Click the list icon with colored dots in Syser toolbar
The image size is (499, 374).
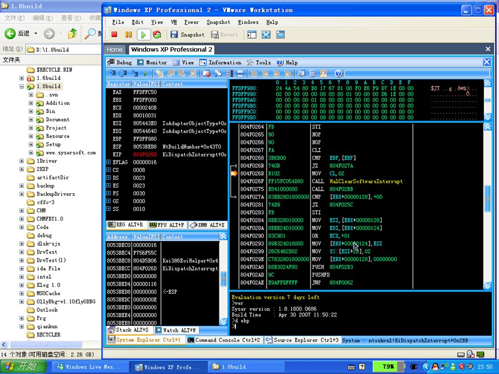tap(229, 74)
